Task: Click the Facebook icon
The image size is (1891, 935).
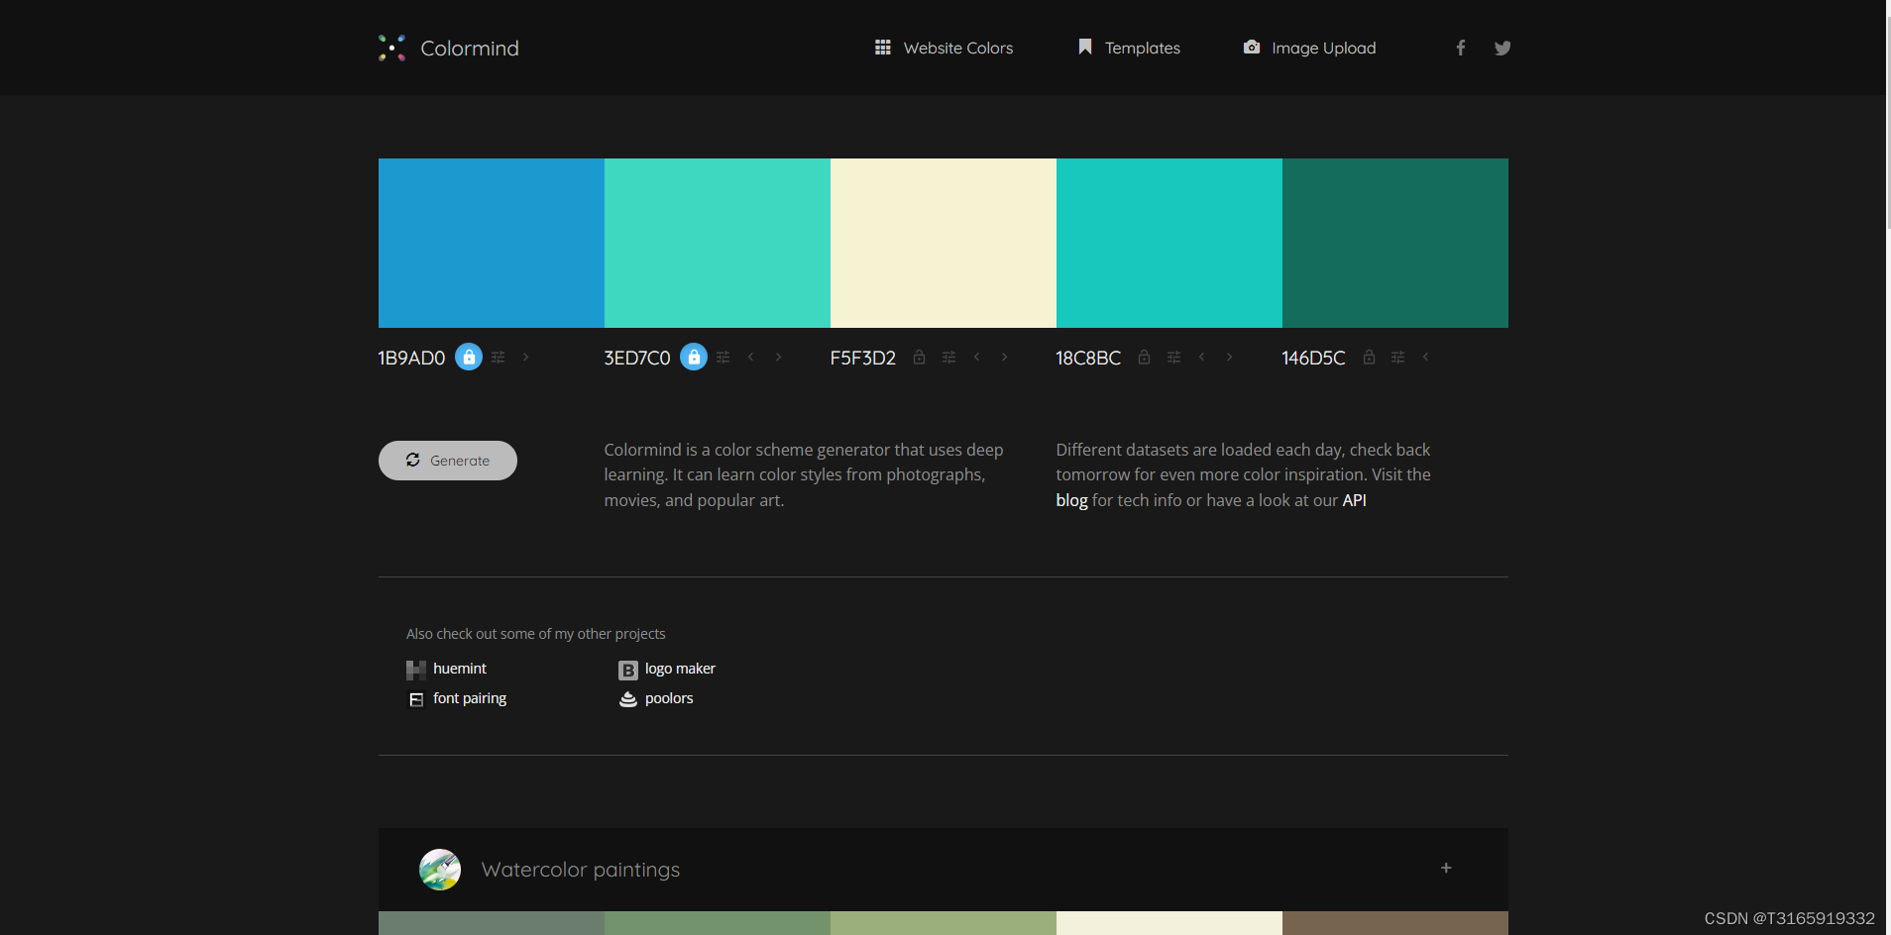Action: pos(1460,48)
